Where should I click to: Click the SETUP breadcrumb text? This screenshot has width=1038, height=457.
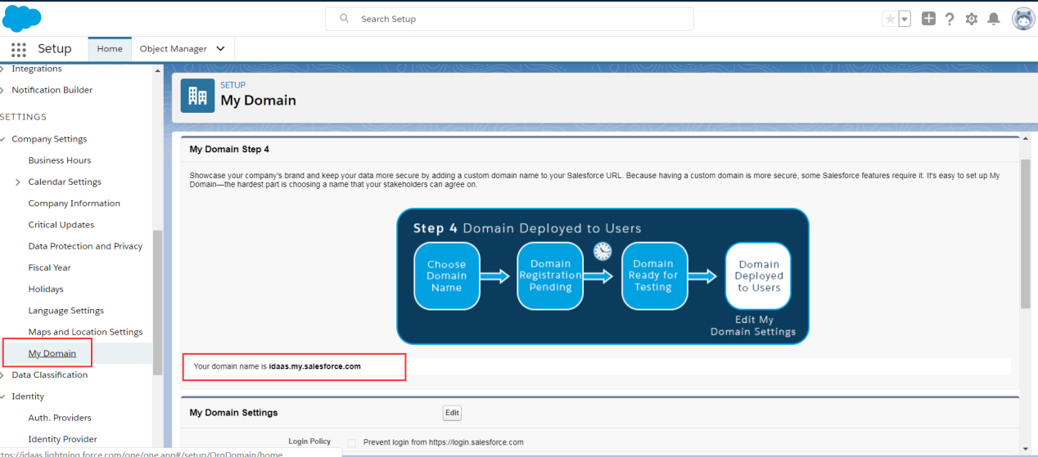232,85
